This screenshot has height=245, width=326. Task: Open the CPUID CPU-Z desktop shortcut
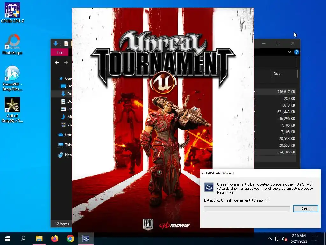12,12
